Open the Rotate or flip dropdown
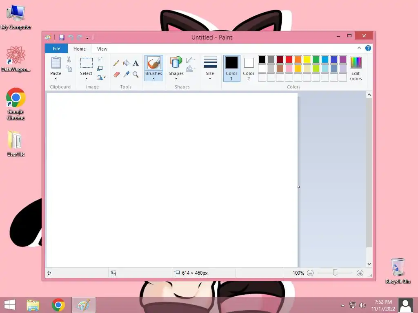The height and width of the screenshot is (313, 418). [101, 77]
